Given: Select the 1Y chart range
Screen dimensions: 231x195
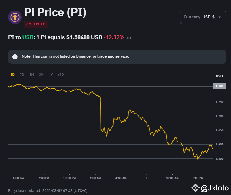Looking at the screenshot, I should coord(51,75).
